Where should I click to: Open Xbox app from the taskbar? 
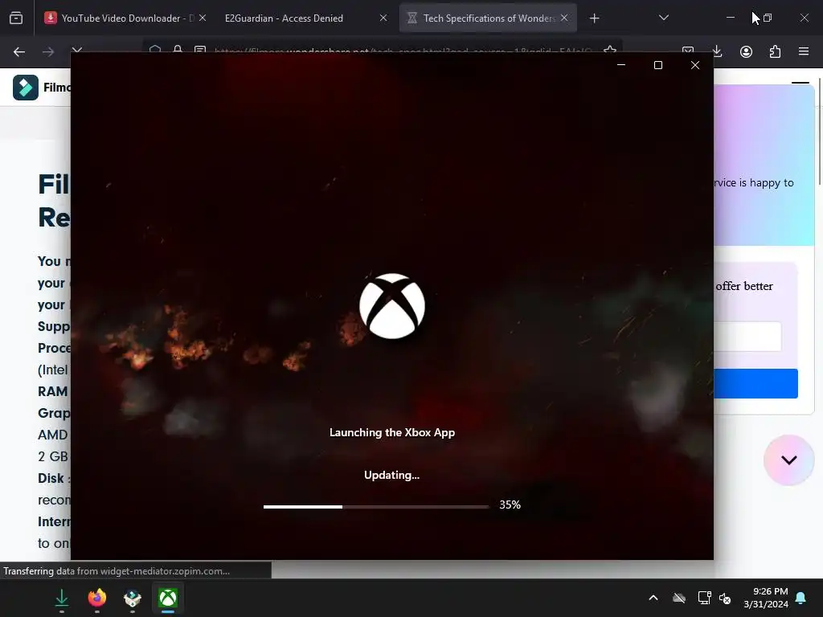click(x=168, y=598)
